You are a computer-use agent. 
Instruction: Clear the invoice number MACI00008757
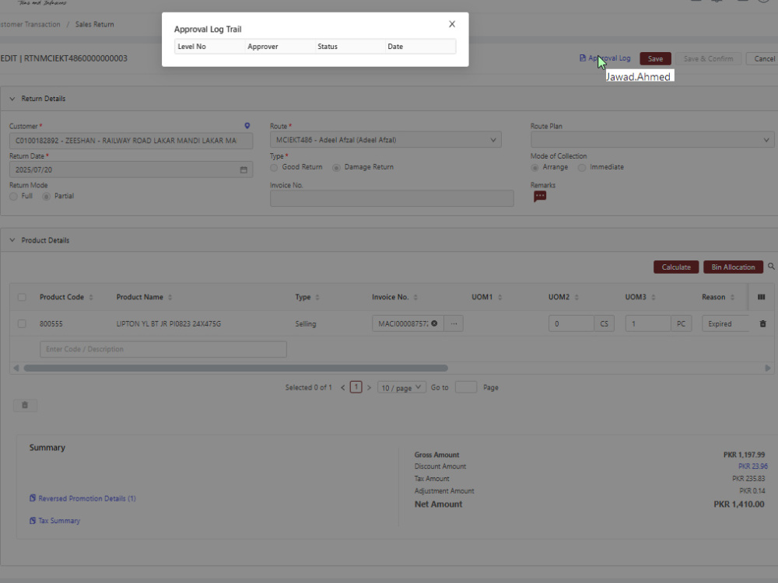(x=434, y=323)
